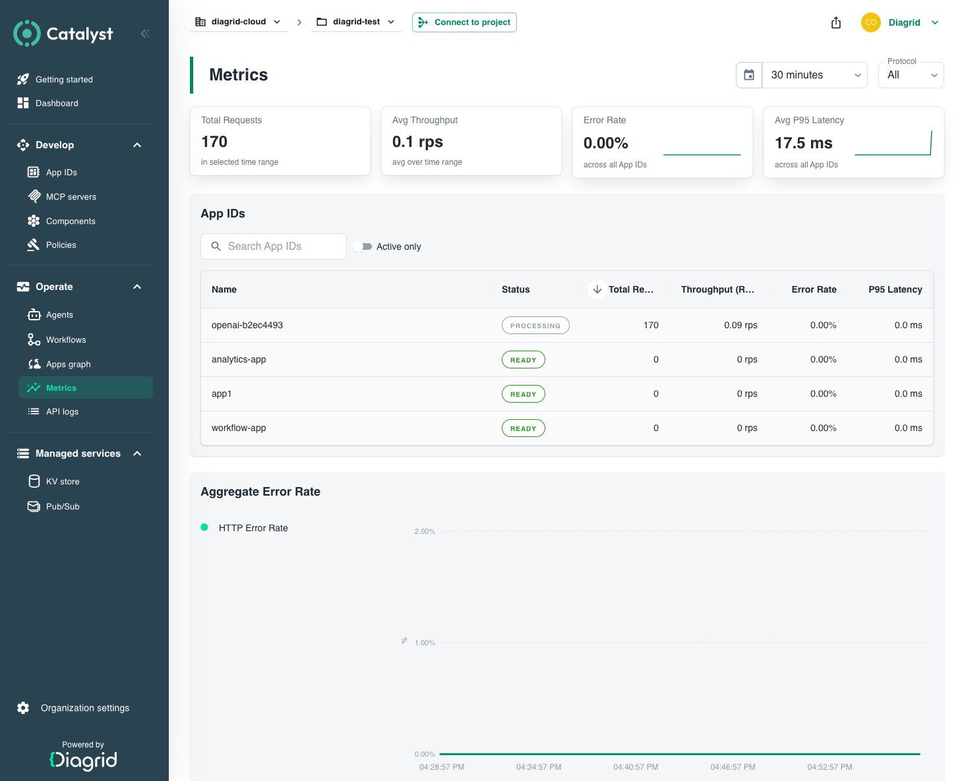Viewport: 964px width, 781px height.
Task: Open the openai-b2ec4493 app row
Action: coord(567,325)
